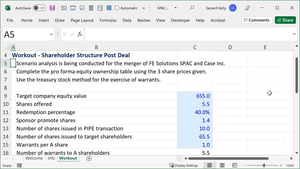Click the 40.0% redemption percentage cell

(195, 112)
